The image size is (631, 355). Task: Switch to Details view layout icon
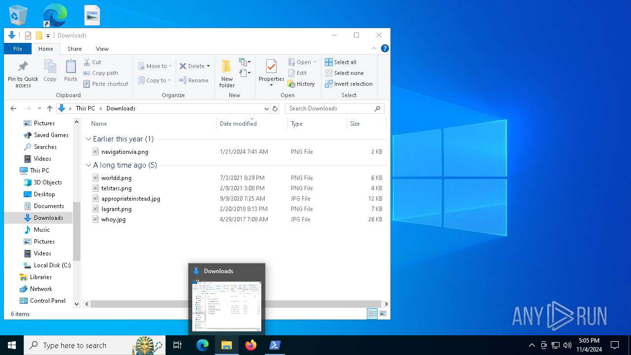372,314
